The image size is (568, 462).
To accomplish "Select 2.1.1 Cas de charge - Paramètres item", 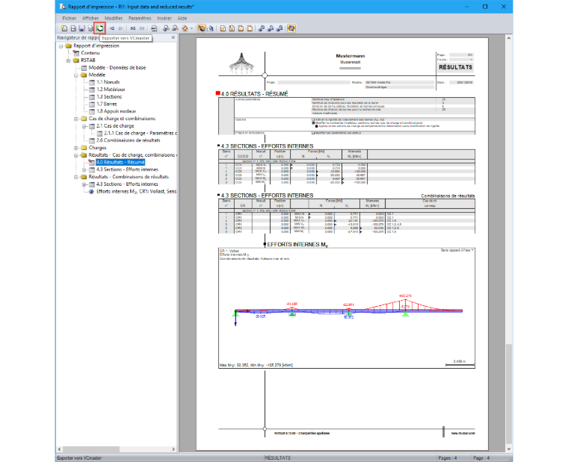I will (141, 133).
